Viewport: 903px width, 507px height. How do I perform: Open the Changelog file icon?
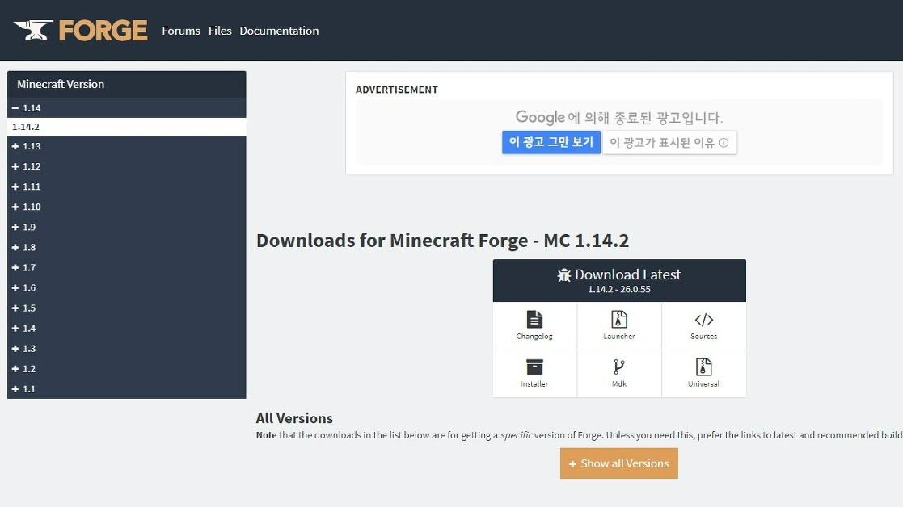point(534,320)
